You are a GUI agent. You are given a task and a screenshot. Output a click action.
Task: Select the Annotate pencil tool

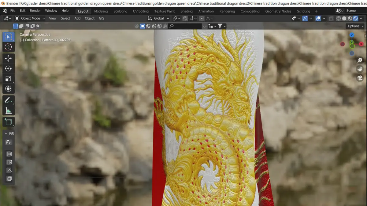click(x=8, y=100)
